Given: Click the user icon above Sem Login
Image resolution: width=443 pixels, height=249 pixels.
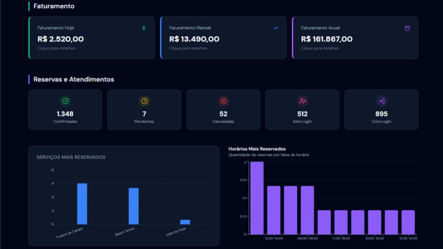Looking at the screenshot, I should coord(302,102).
